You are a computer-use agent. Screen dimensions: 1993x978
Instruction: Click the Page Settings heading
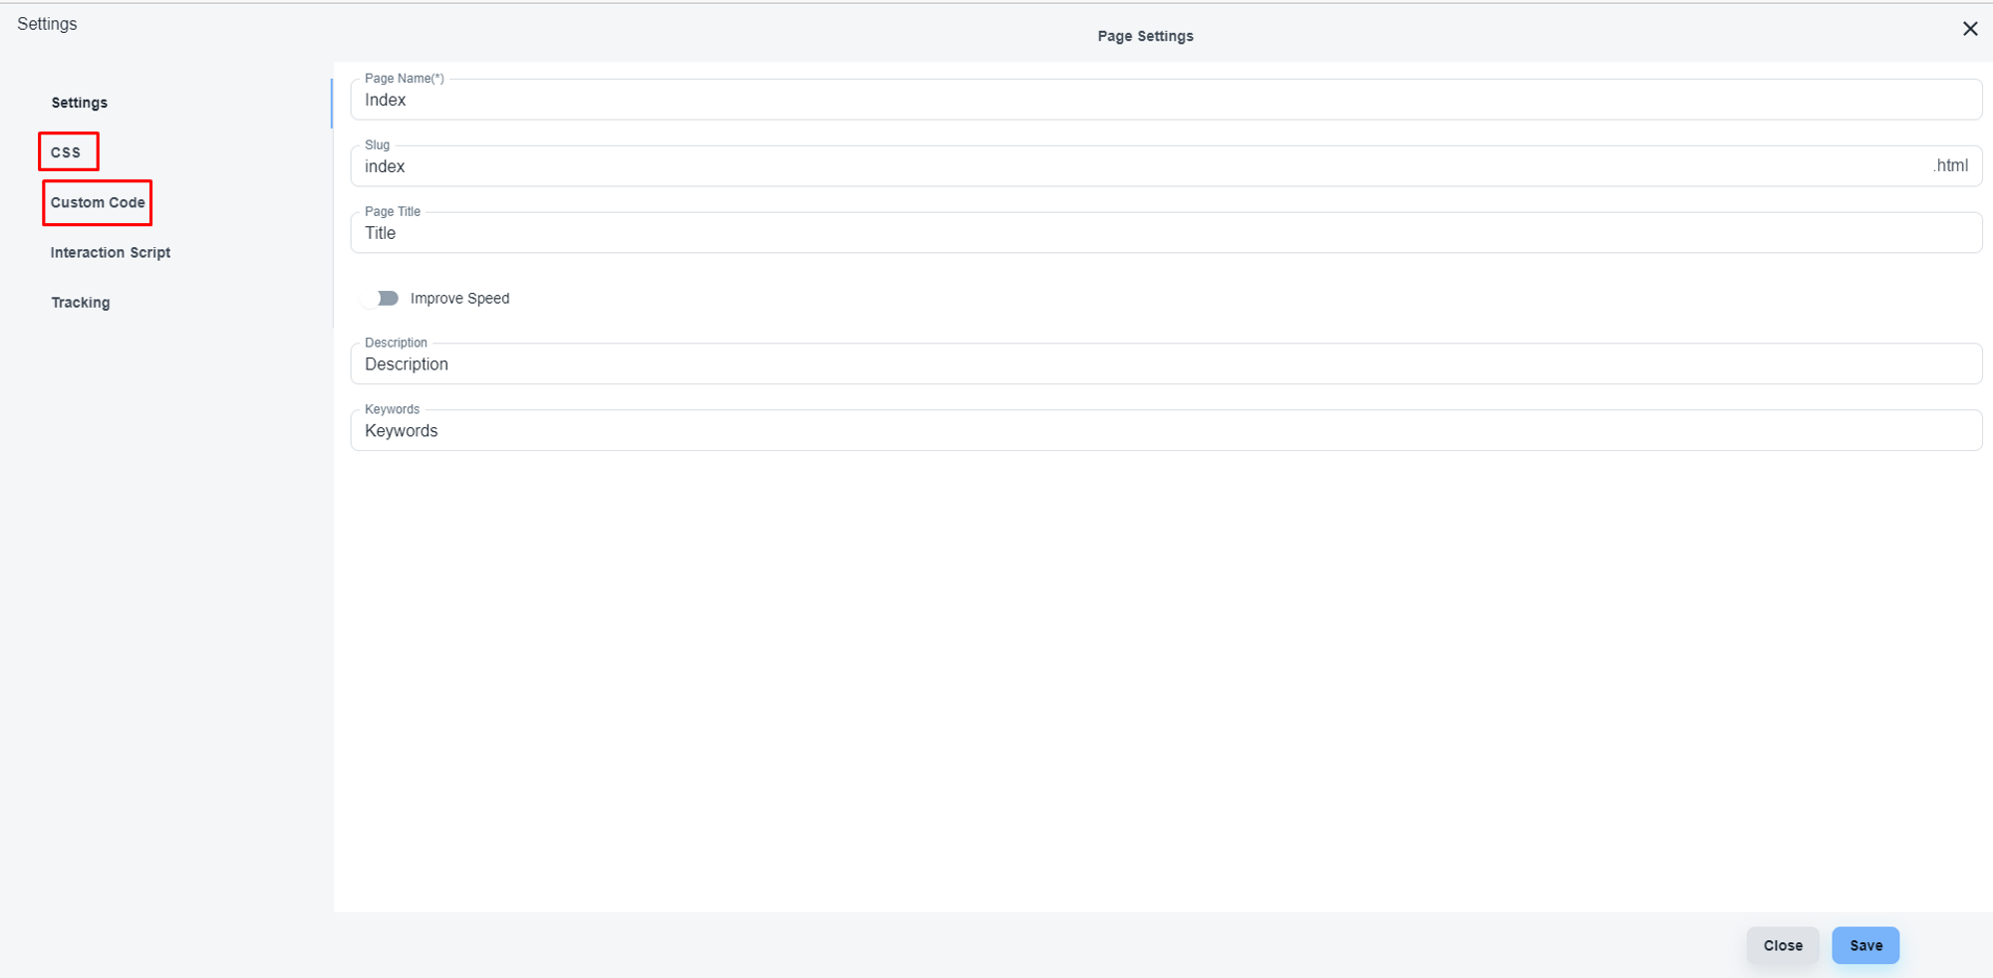[x=1145, y=36]
